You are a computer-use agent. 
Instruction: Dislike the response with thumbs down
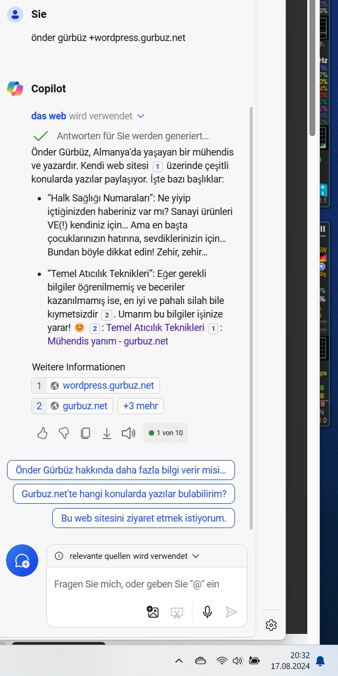pyautogui.click(x=64, y=433)
